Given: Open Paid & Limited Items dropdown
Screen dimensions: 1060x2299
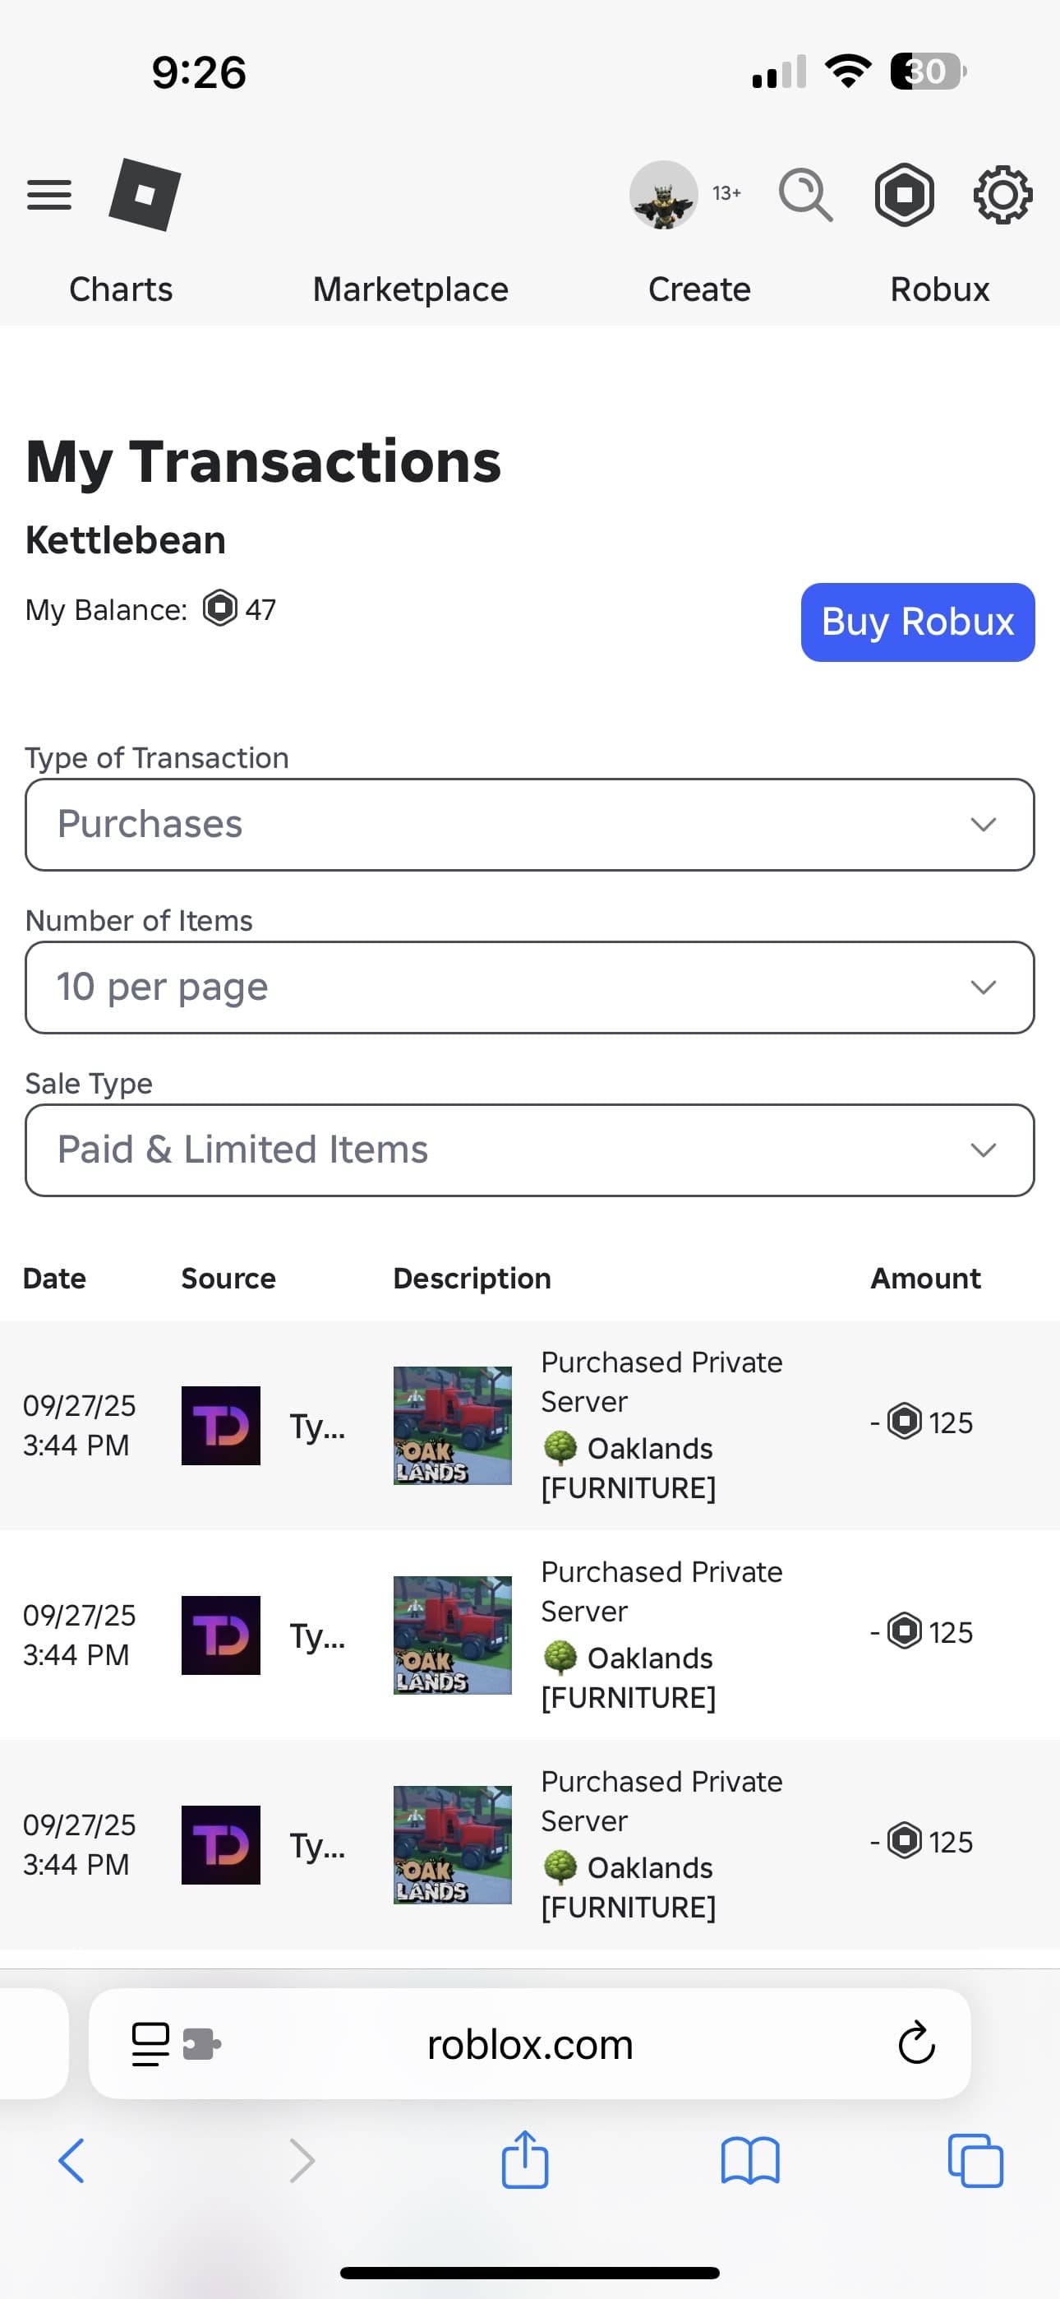Looking at the screenshot, I should coord(530,1150).
